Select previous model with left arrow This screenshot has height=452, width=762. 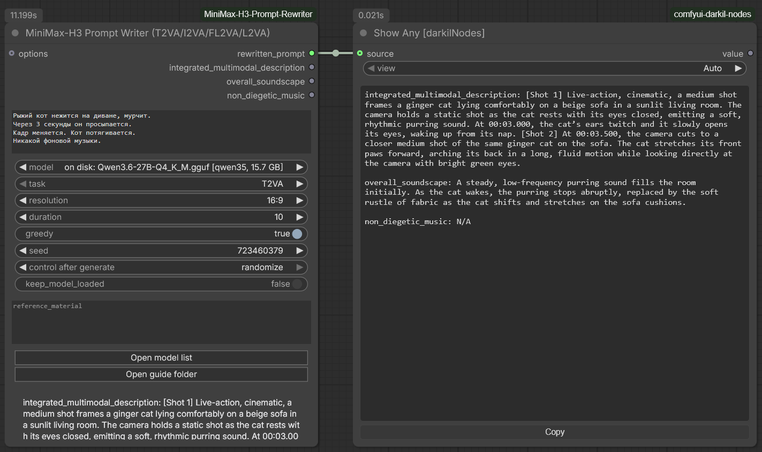click(x=22, y=167)
